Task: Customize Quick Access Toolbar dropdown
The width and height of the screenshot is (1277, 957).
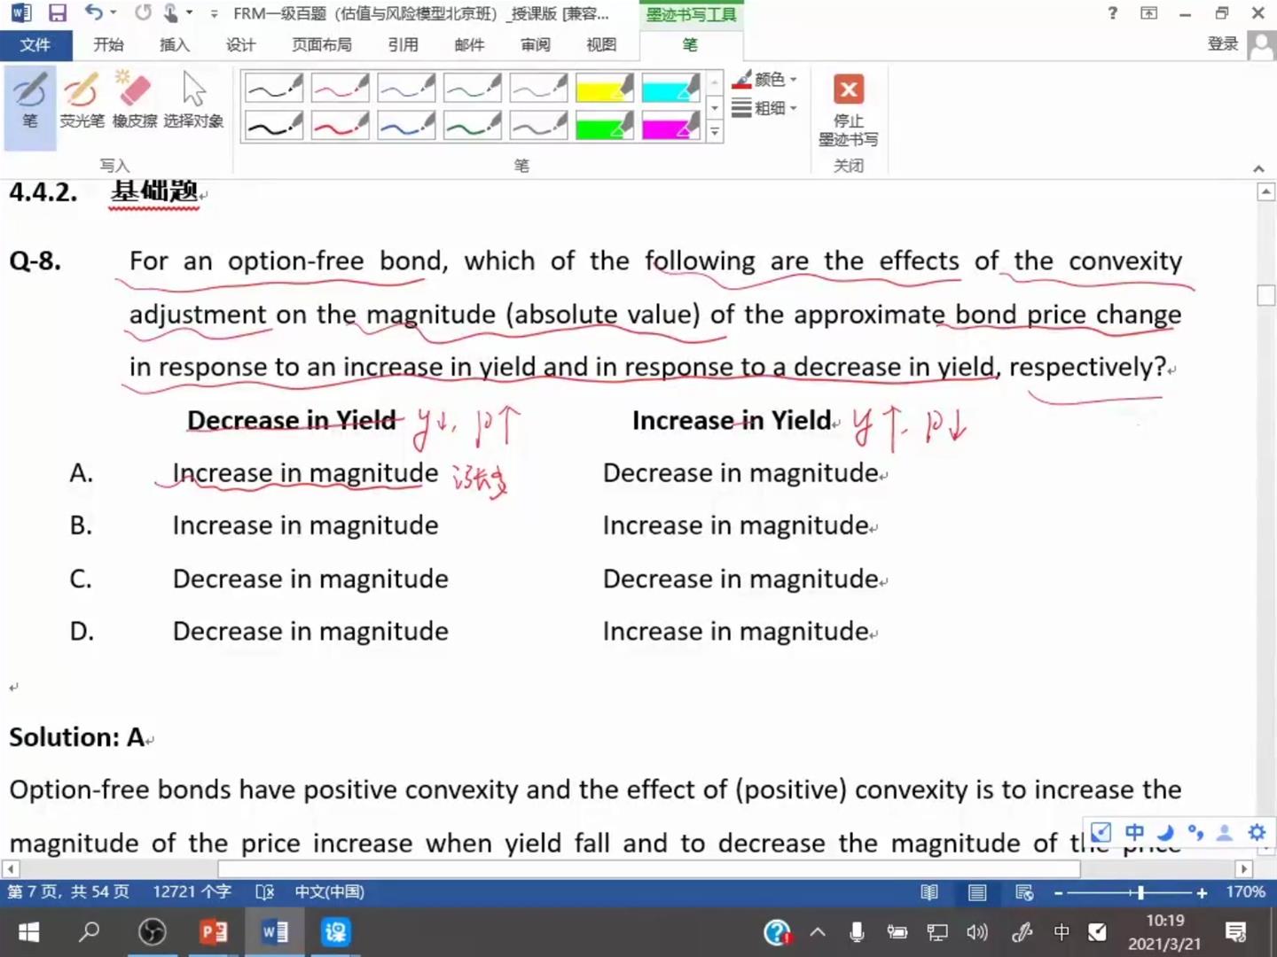Action: pyautogui.click(x=214, y=14)
